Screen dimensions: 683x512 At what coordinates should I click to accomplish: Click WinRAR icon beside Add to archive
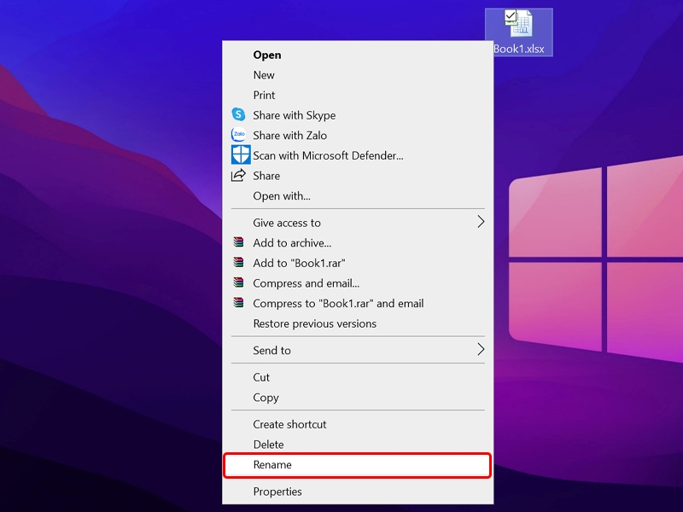(238, 242)
